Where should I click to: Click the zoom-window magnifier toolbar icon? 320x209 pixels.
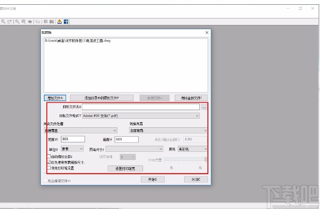coord(24,22)
